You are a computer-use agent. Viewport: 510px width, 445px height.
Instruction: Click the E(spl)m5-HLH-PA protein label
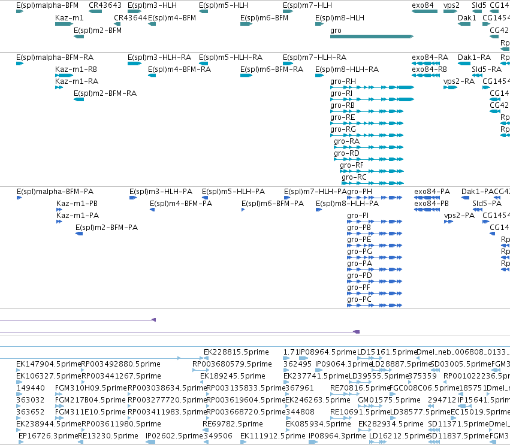coord(234,192)
